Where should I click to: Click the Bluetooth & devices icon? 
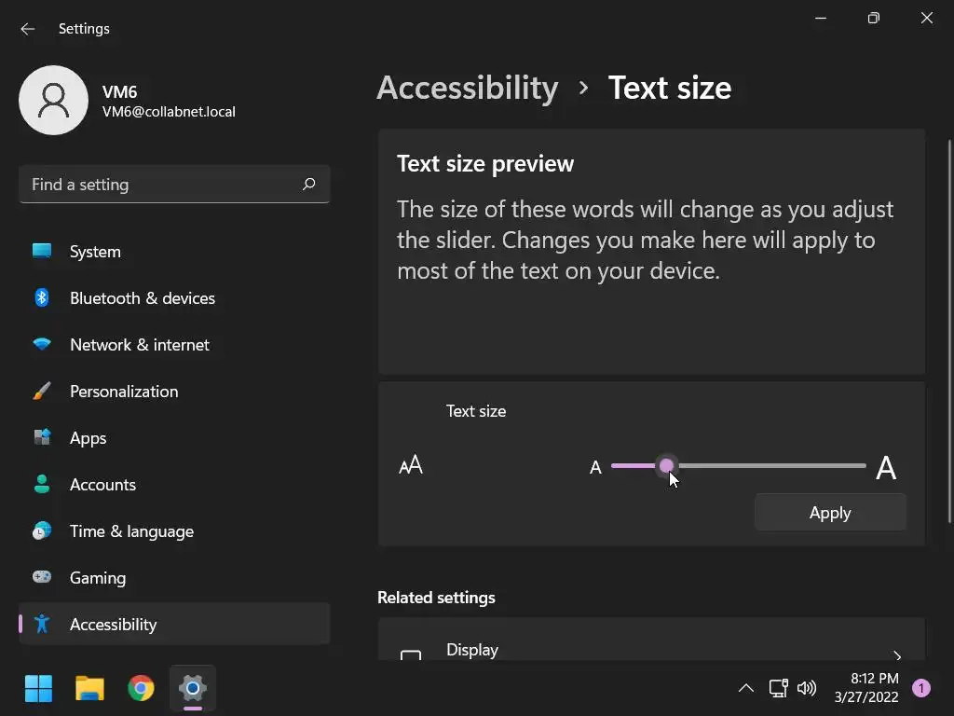pos(42,297)
